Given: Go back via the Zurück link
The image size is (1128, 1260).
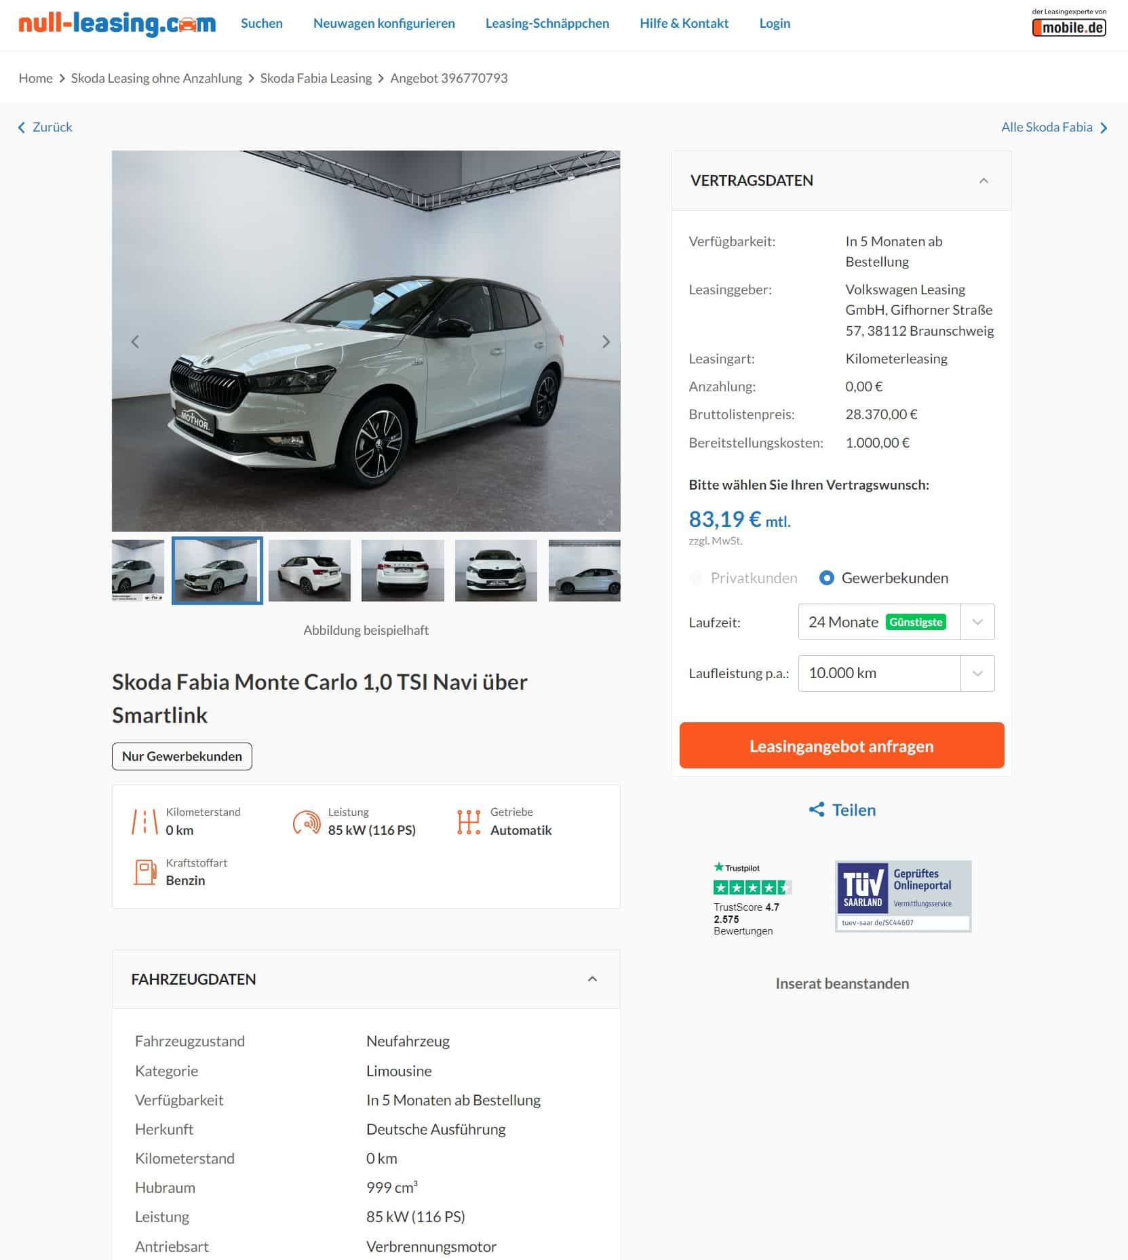Looking at the screenshot, I should pyautogui.click(x=45, y=127).
